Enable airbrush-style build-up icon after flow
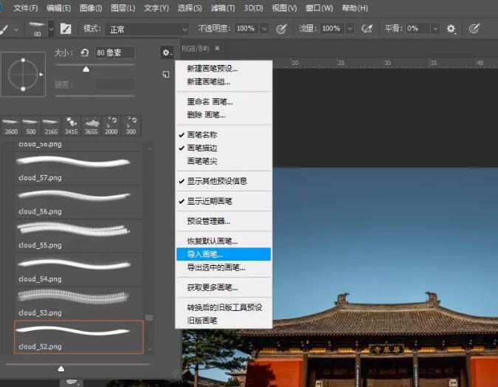Image resolution: width=498 pixels, height=387 pixels. (367, 29)
